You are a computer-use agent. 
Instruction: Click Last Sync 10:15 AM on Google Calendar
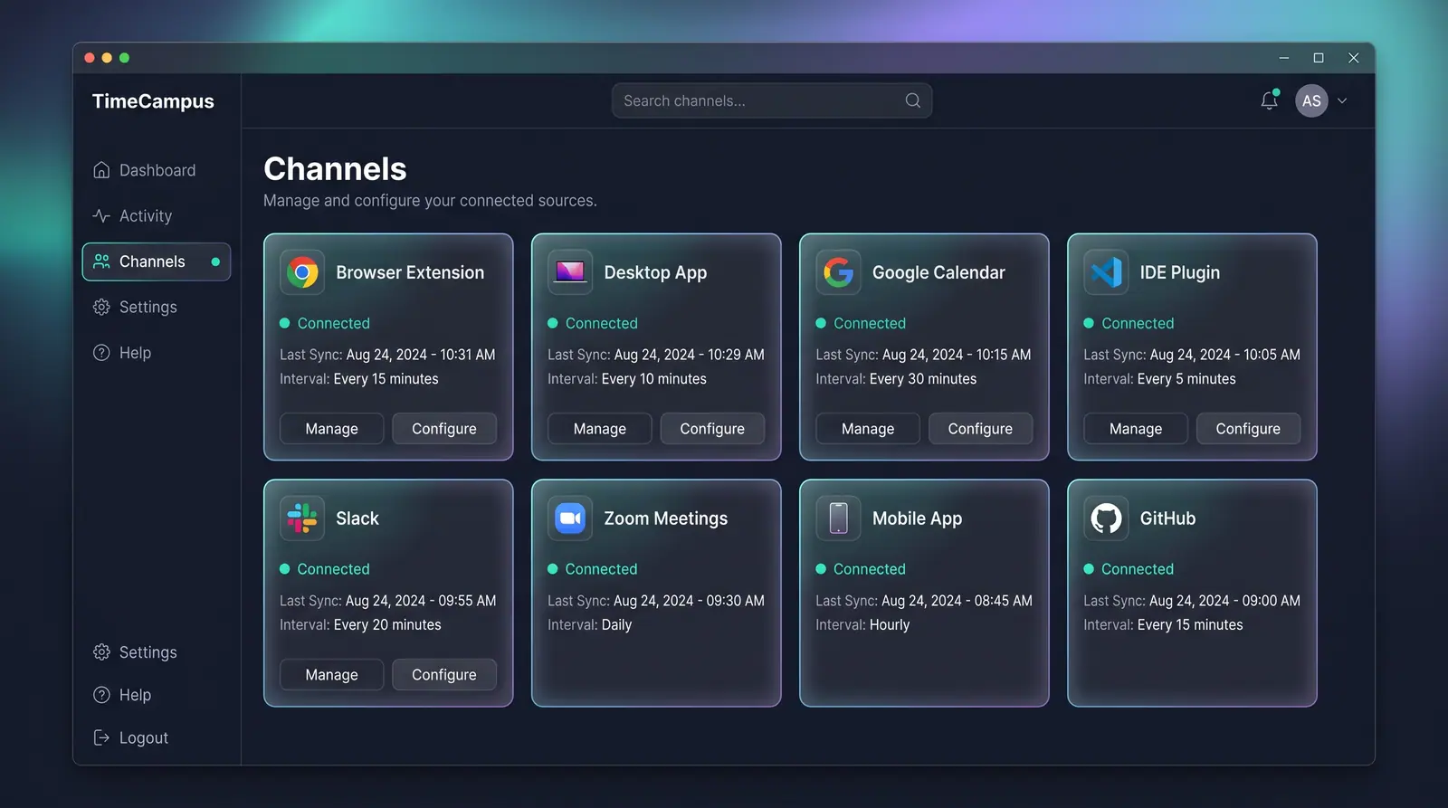[x=923, y=355]
